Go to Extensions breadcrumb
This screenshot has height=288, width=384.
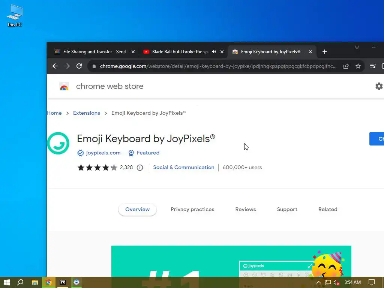click(x=87, y=113)
